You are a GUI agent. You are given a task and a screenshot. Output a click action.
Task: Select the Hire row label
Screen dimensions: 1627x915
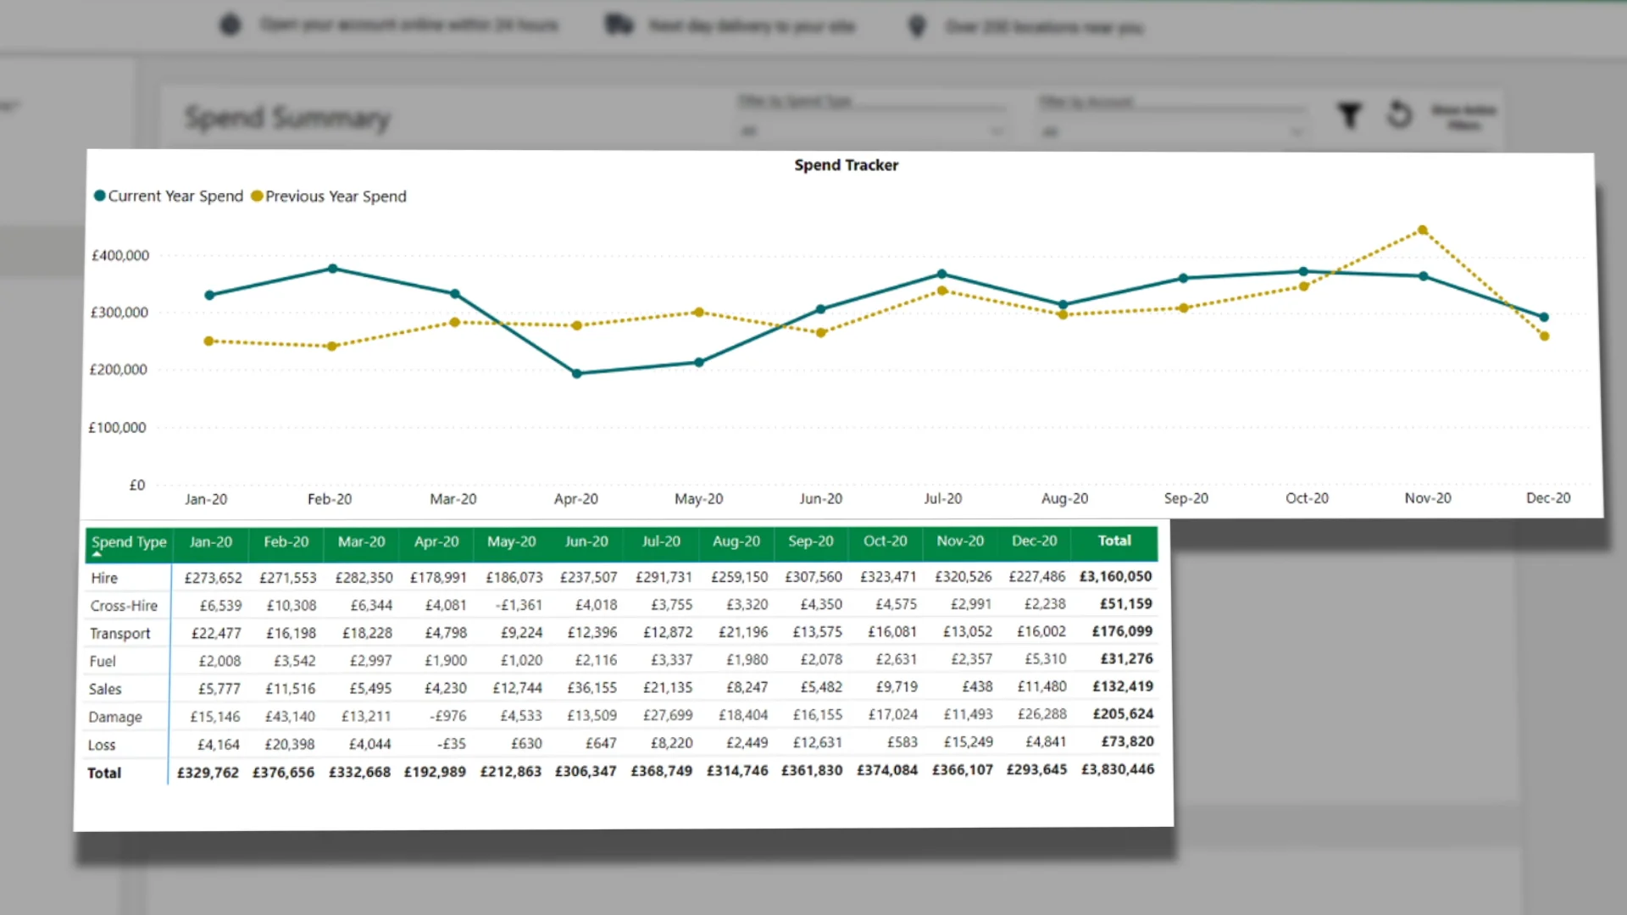pos(104,578)
